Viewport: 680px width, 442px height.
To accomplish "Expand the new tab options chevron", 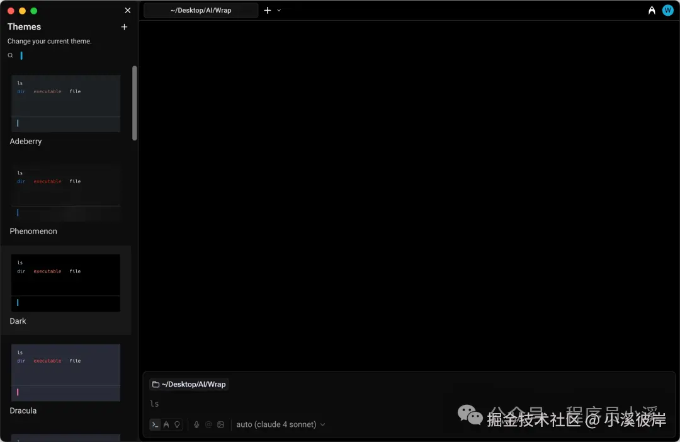I will pyautogui.click(x=279, y=11).
